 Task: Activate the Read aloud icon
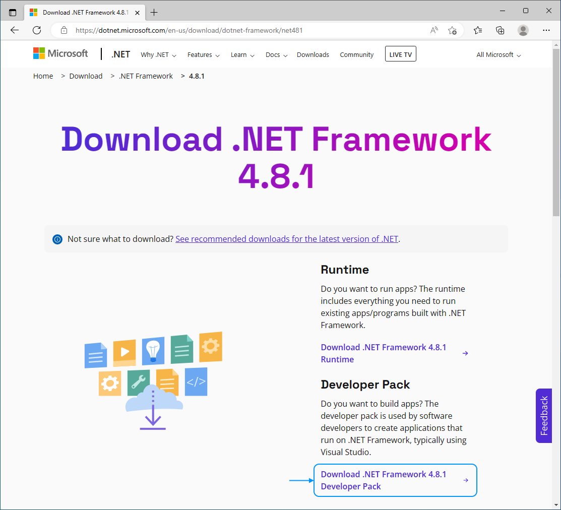coord(434,30)
